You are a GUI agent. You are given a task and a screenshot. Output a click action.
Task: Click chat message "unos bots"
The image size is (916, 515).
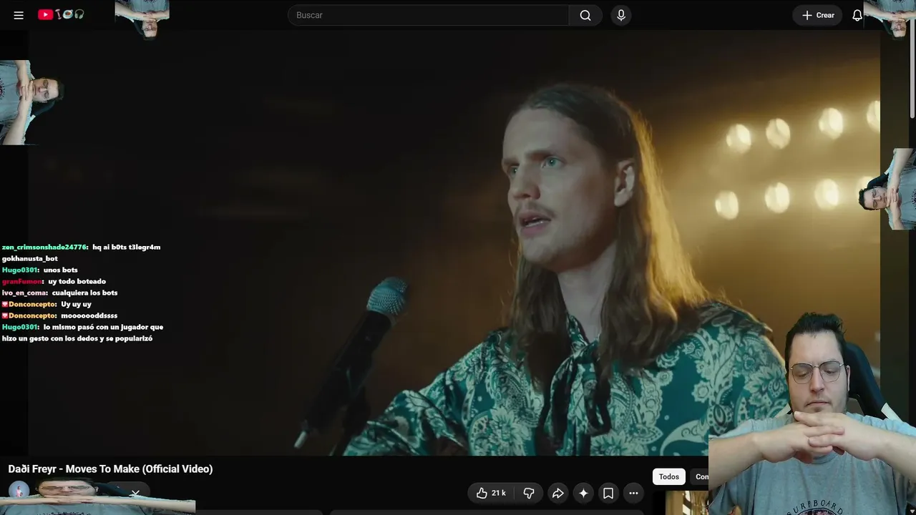point(60,270)
